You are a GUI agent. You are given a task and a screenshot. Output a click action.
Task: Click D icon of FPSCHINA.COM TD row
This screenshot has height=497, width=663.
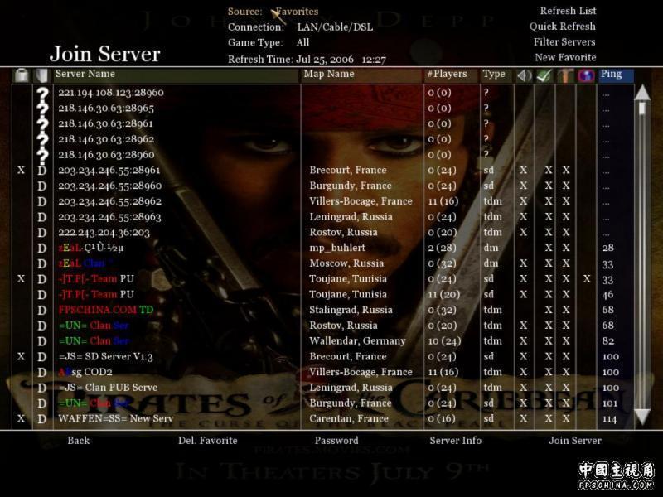(42, 310)
